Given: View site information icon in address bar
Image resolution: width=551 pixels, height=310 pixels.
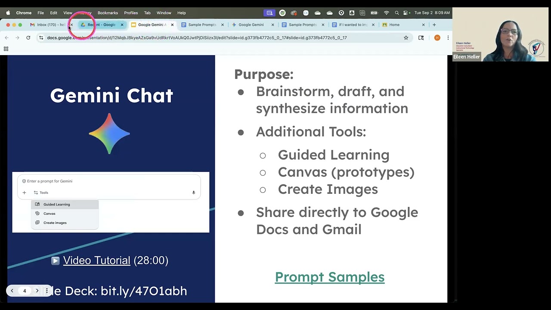Looking at the screenshot, I should click(x=41, y=38).
